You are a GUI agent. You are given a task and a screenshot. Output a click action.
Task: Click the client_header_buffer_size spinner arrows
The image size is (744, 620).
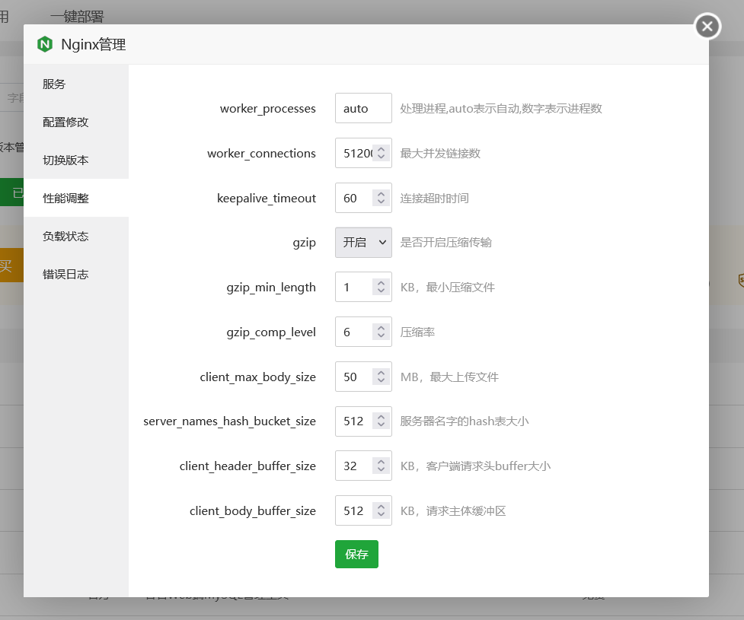[x=381, y=466]
